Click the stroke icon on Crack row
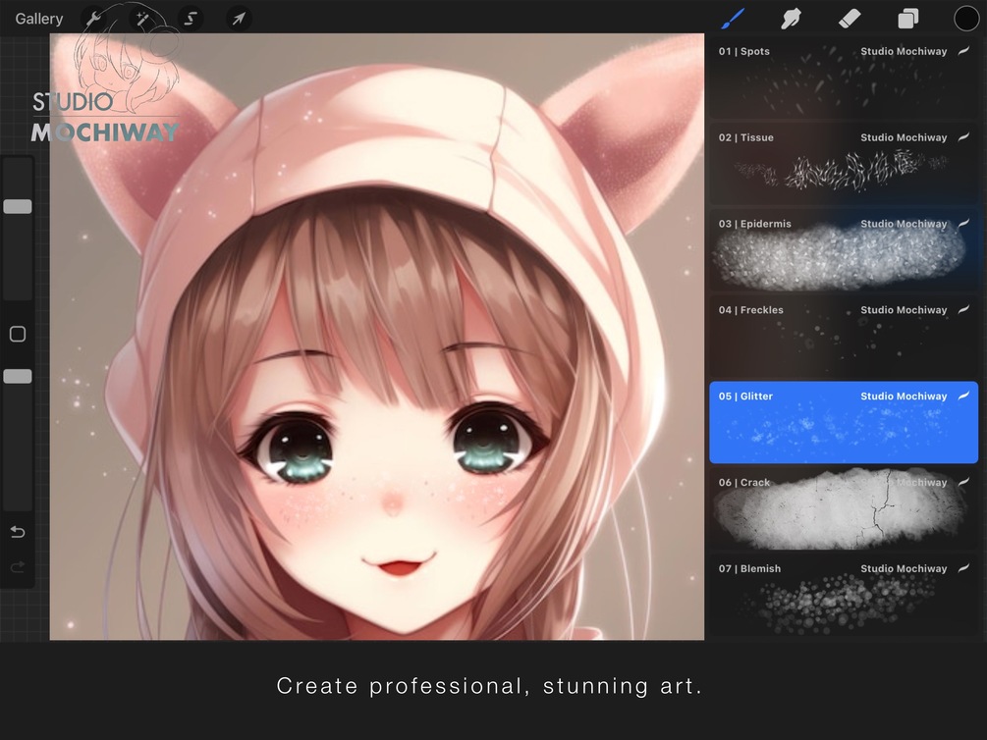 click(963, 482)
